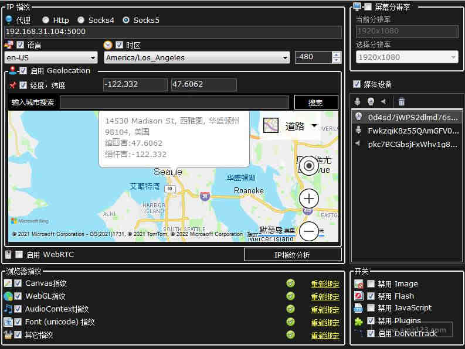Image resolution: width=465 pixels, height=349 pixels.
Task: Click 重新绑定 link for Canvas指纹
Action: pos(325,284)
